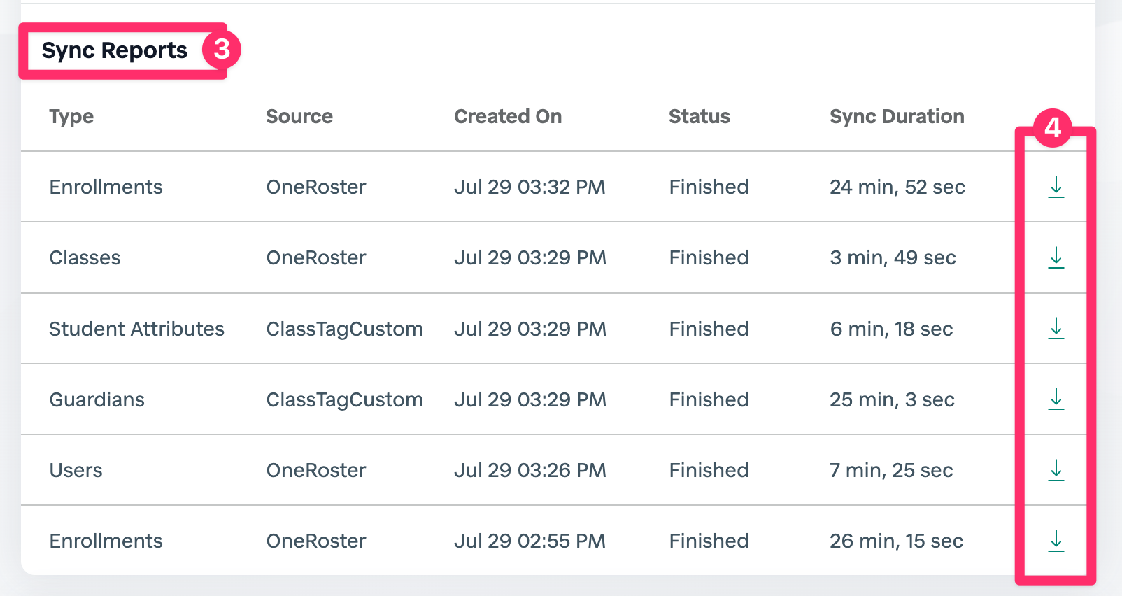Screen dimensions: 1122x596
Task: Download the Users sync report
Action: pos(1056,470)
